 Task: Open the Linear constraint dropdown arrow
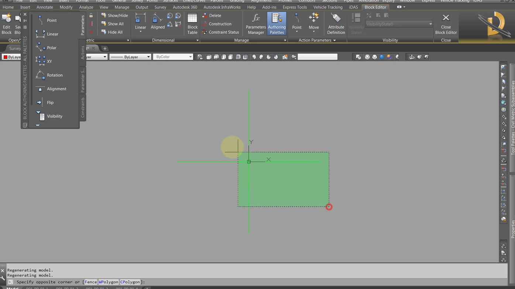point(140,32)
